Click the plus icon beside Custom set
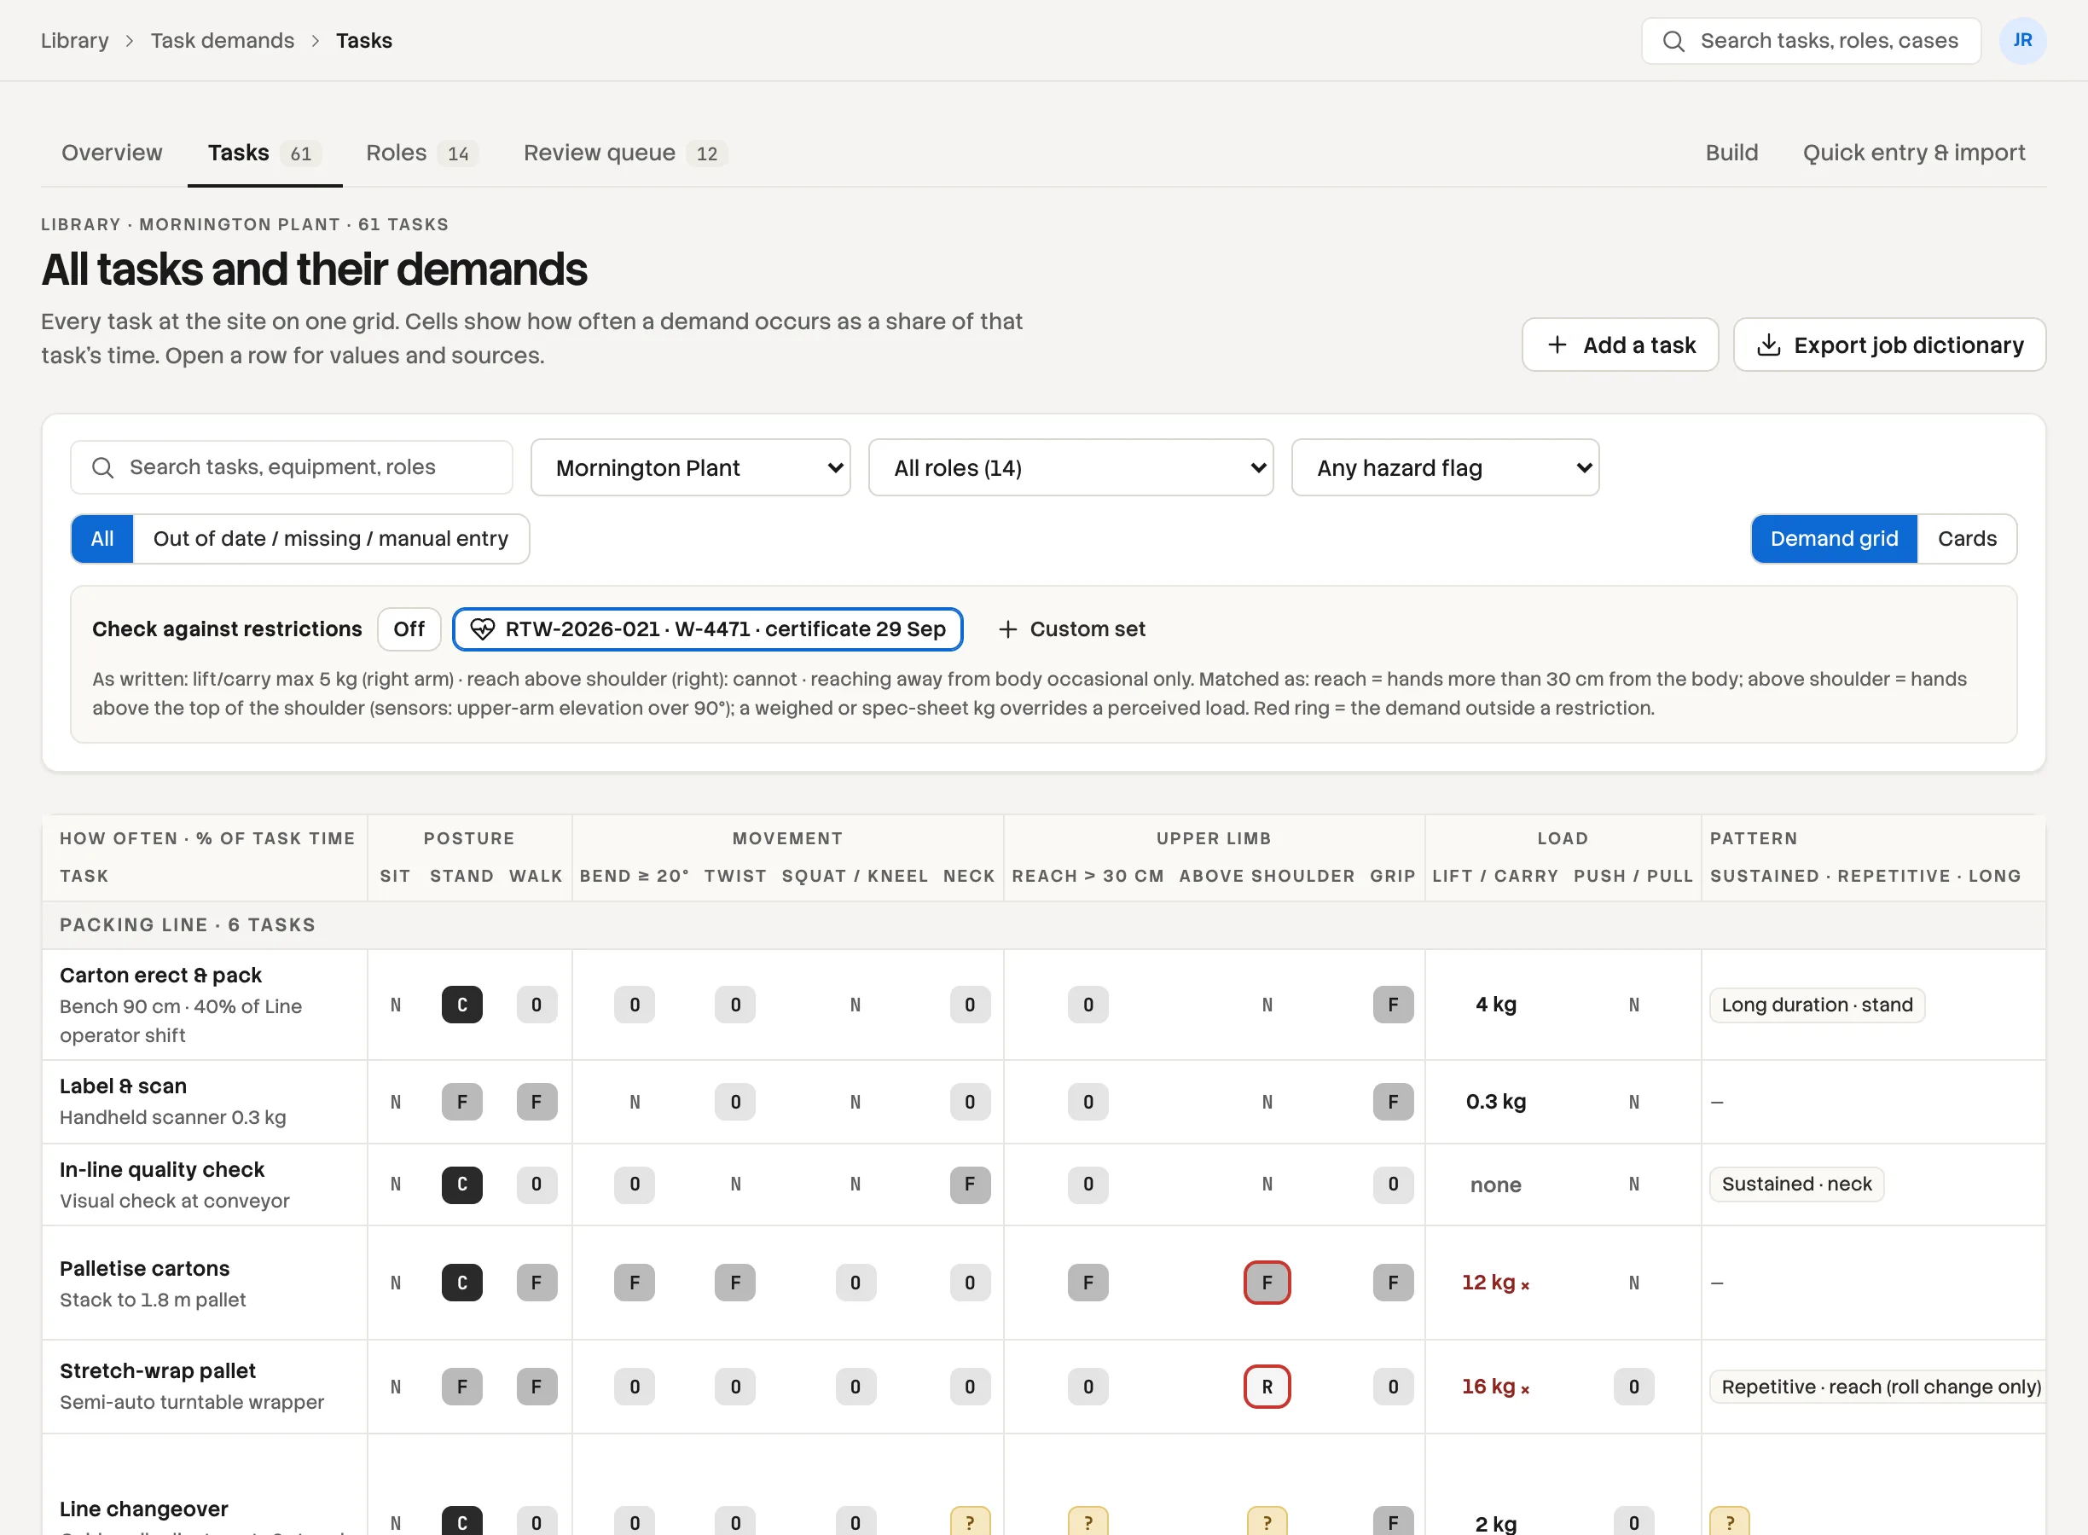Viewport: 2088px width, 1535px height. tap(1007, 629)
